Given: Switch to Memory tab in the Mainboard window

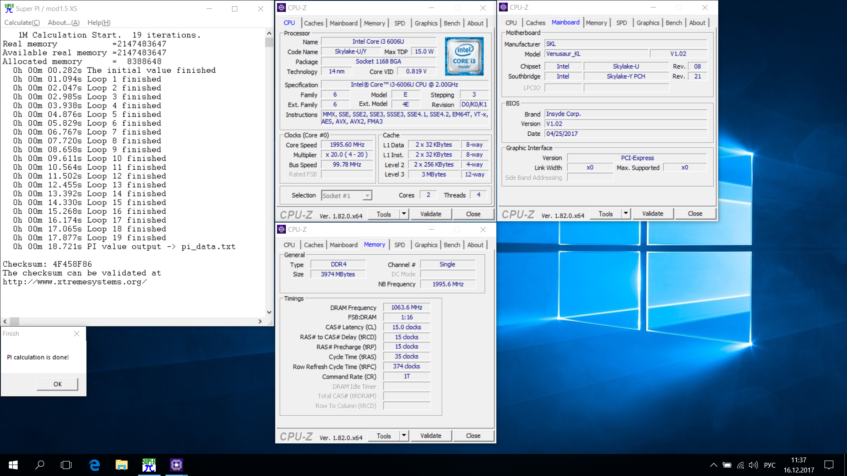Looking at the screenshot, I should click(596, 23).
